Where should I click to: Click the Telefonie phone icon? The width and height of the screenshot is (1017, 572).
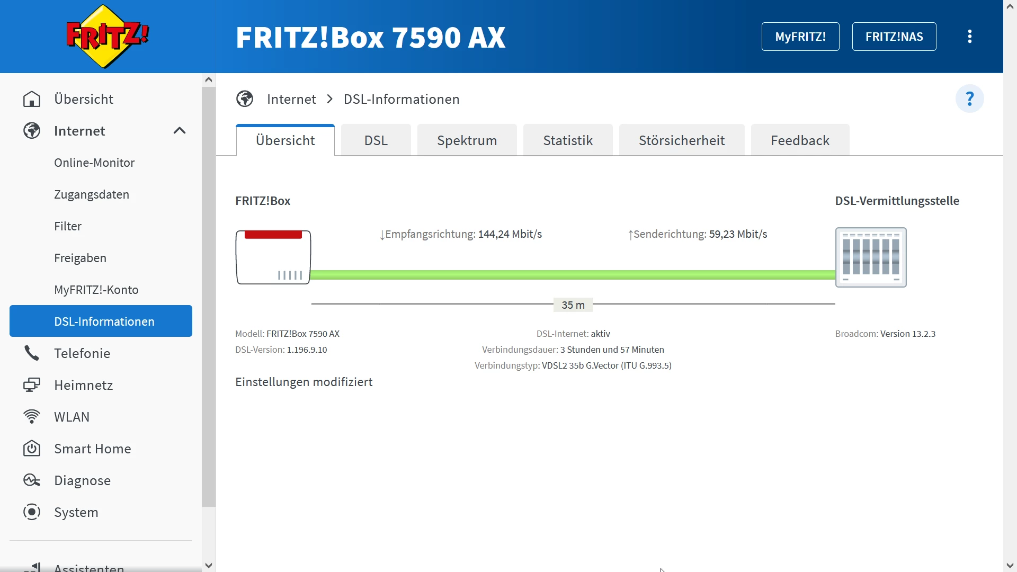click(x=32, y=353)
